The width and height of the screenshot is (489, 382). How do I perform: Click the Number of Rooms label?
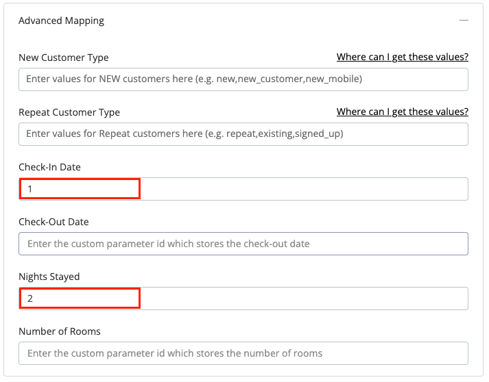(60, 331)
